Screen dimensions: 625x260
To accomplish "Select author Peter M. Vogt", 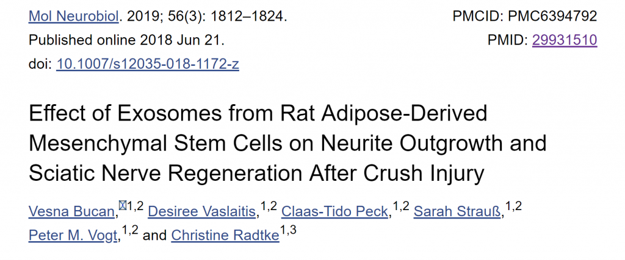I will [x=73, y=236].
